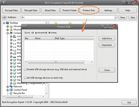This screenshot has height=107, width=139.
Task: Open the Control Panel icon
Action: (x=11, y=90)
